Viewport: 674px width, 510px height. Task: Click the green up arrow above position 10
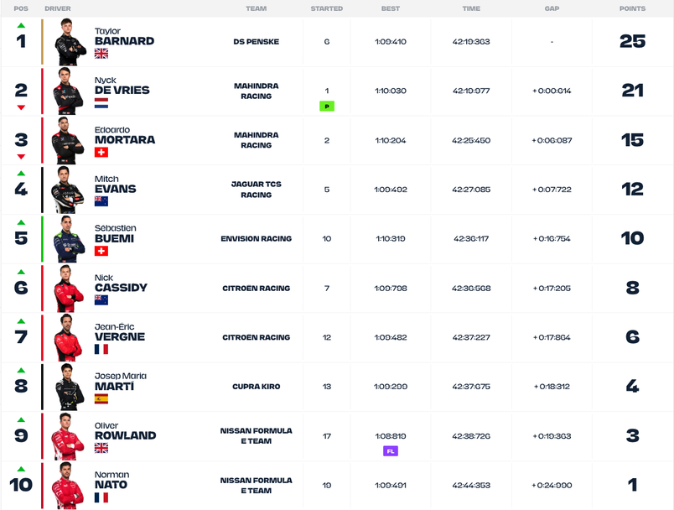[x=21, y=469]
